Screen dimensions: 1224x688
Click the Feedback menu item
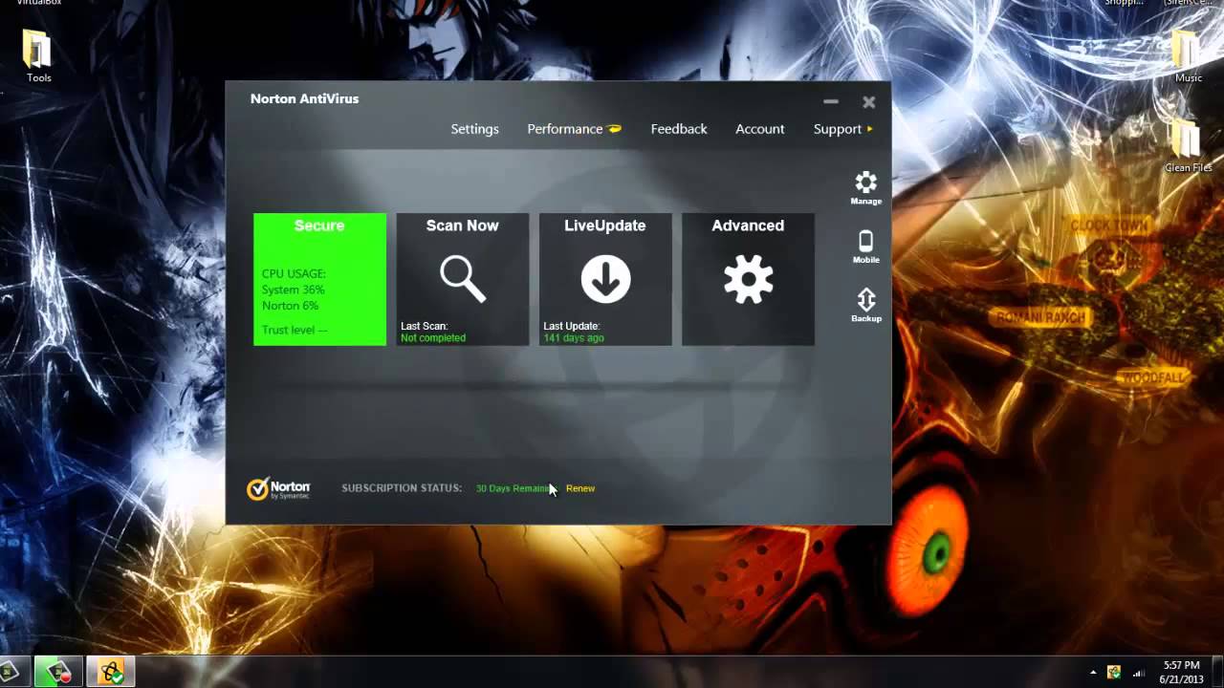(679, 129)
